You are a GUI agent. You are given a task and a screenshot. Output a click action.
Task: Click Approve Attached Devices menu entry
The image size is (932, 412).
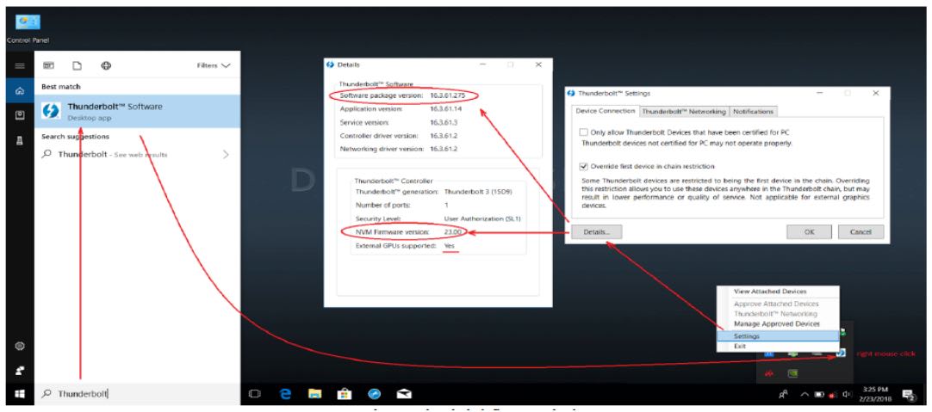pos(778,304)
